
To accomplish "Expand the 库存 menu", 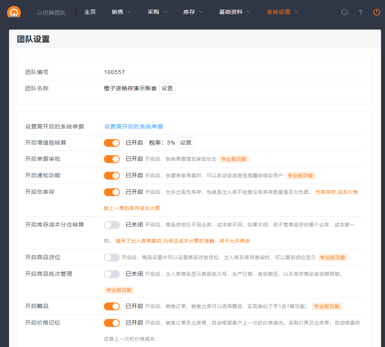I will click(193, 12).
